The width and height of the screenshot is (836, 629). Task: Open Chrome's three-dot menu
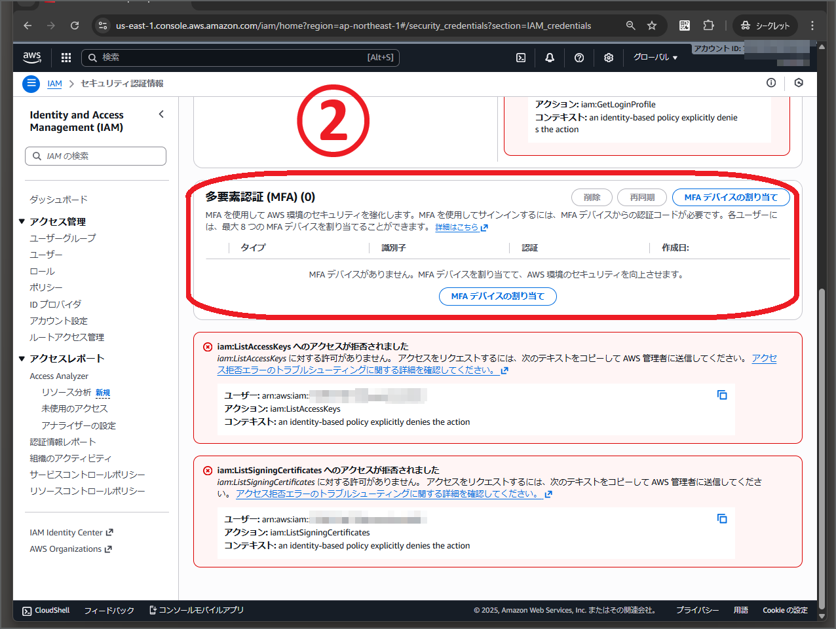point(812,25)
